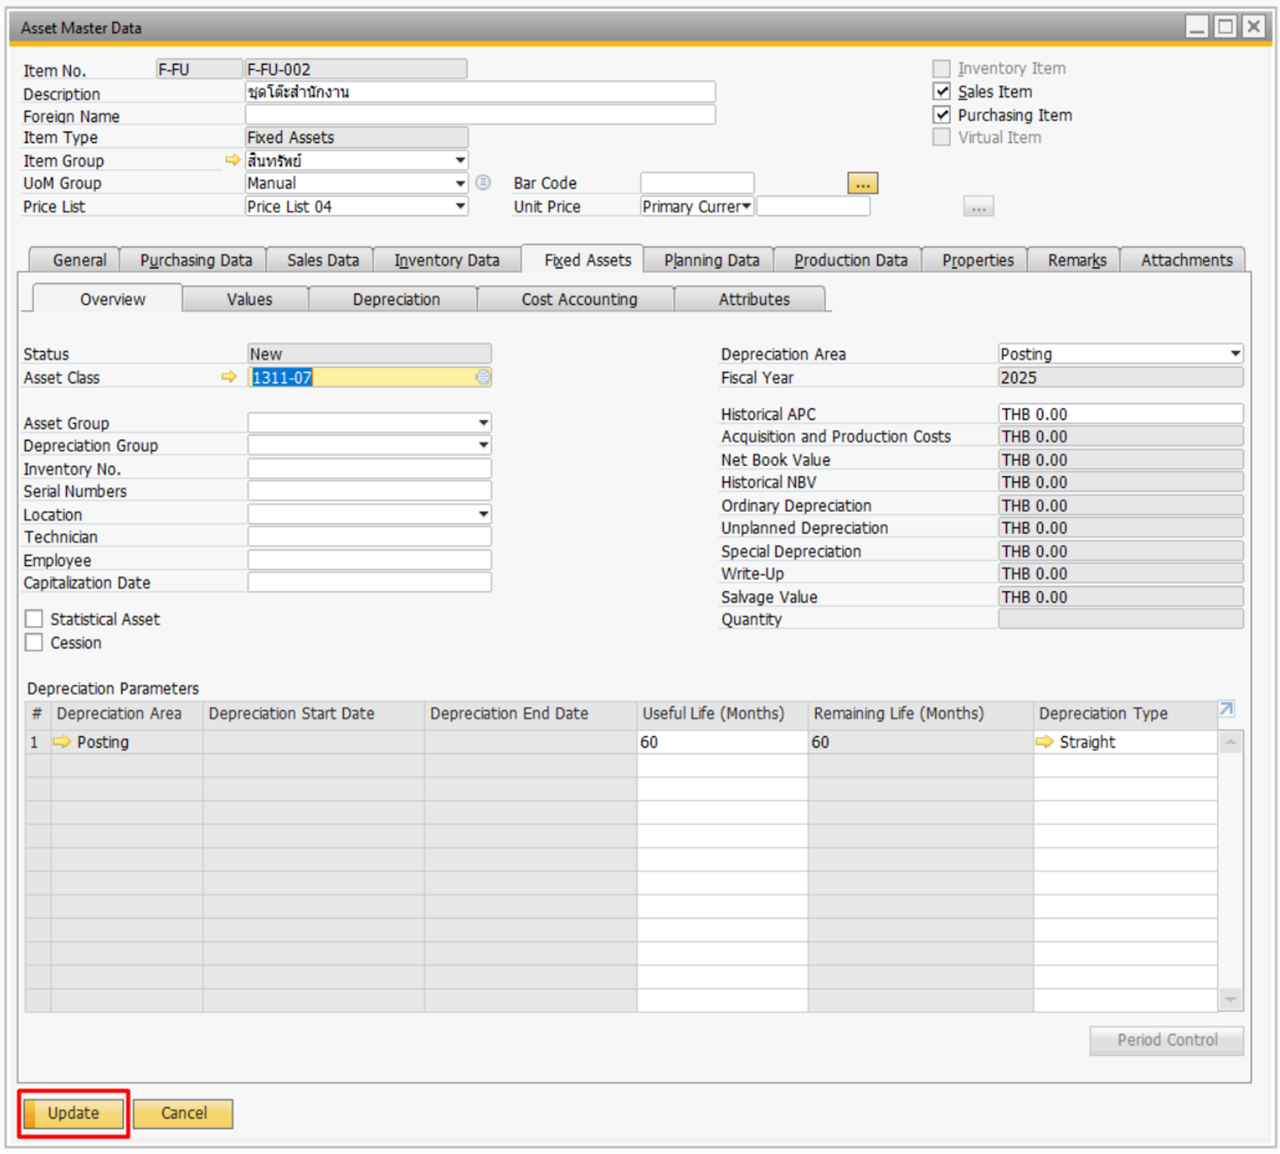
Task: Click the Capitalization Date input field
Action: [369, 582]
